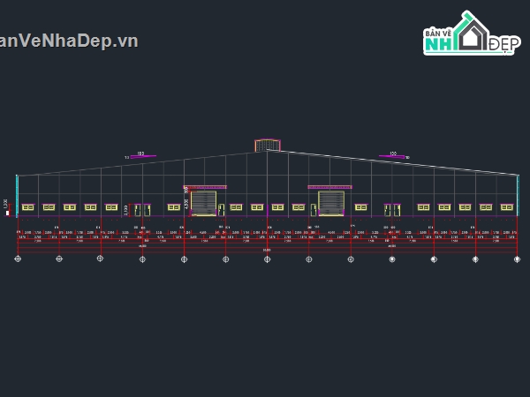Select the cyan column at left building edge

tap(17, 194)
